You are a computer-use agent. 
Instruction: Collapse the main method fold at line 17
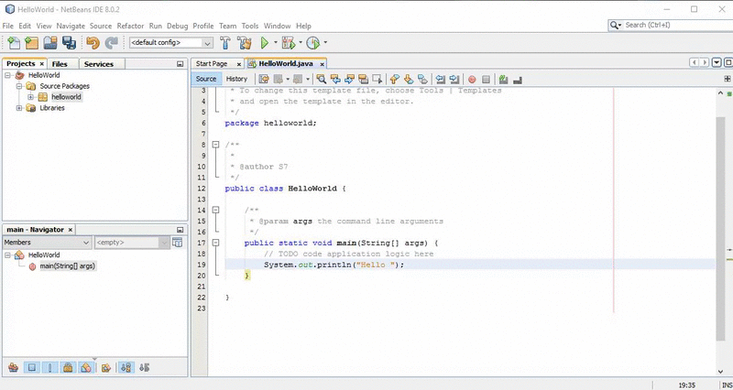point(215,243)
